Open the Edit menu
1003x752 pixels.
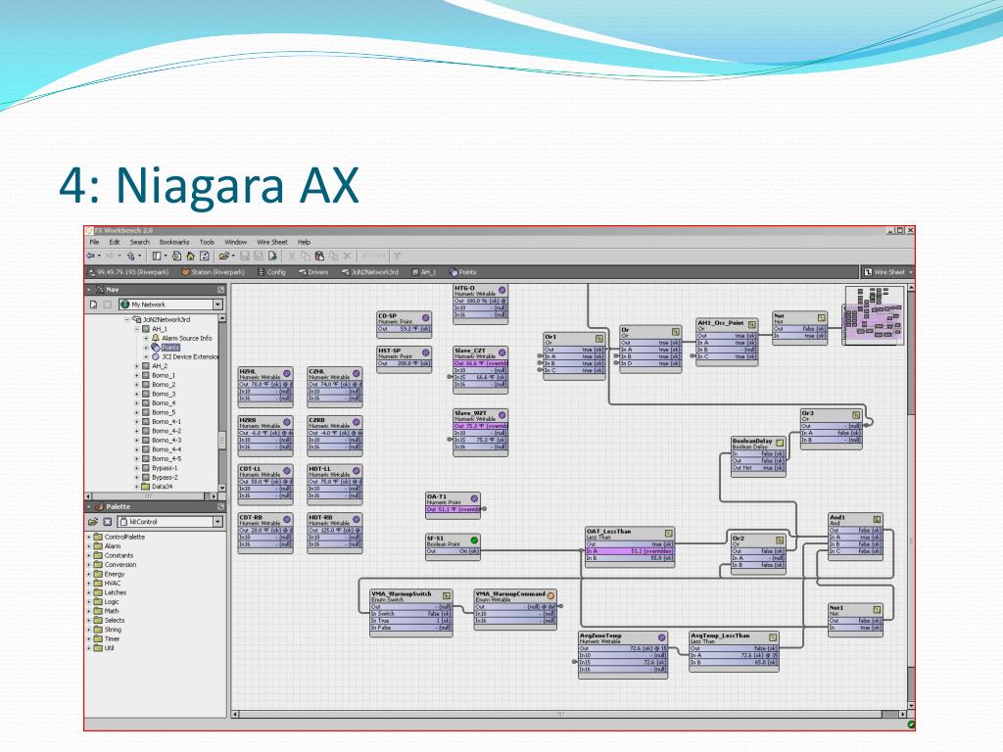[x=115, y=243]
